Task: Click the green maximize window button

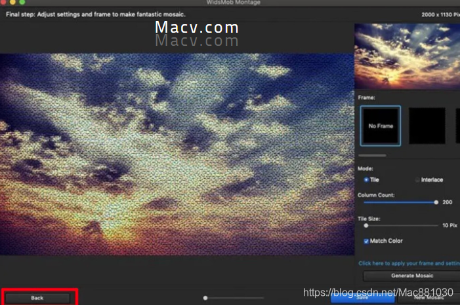Action: (x=22, y=2)
